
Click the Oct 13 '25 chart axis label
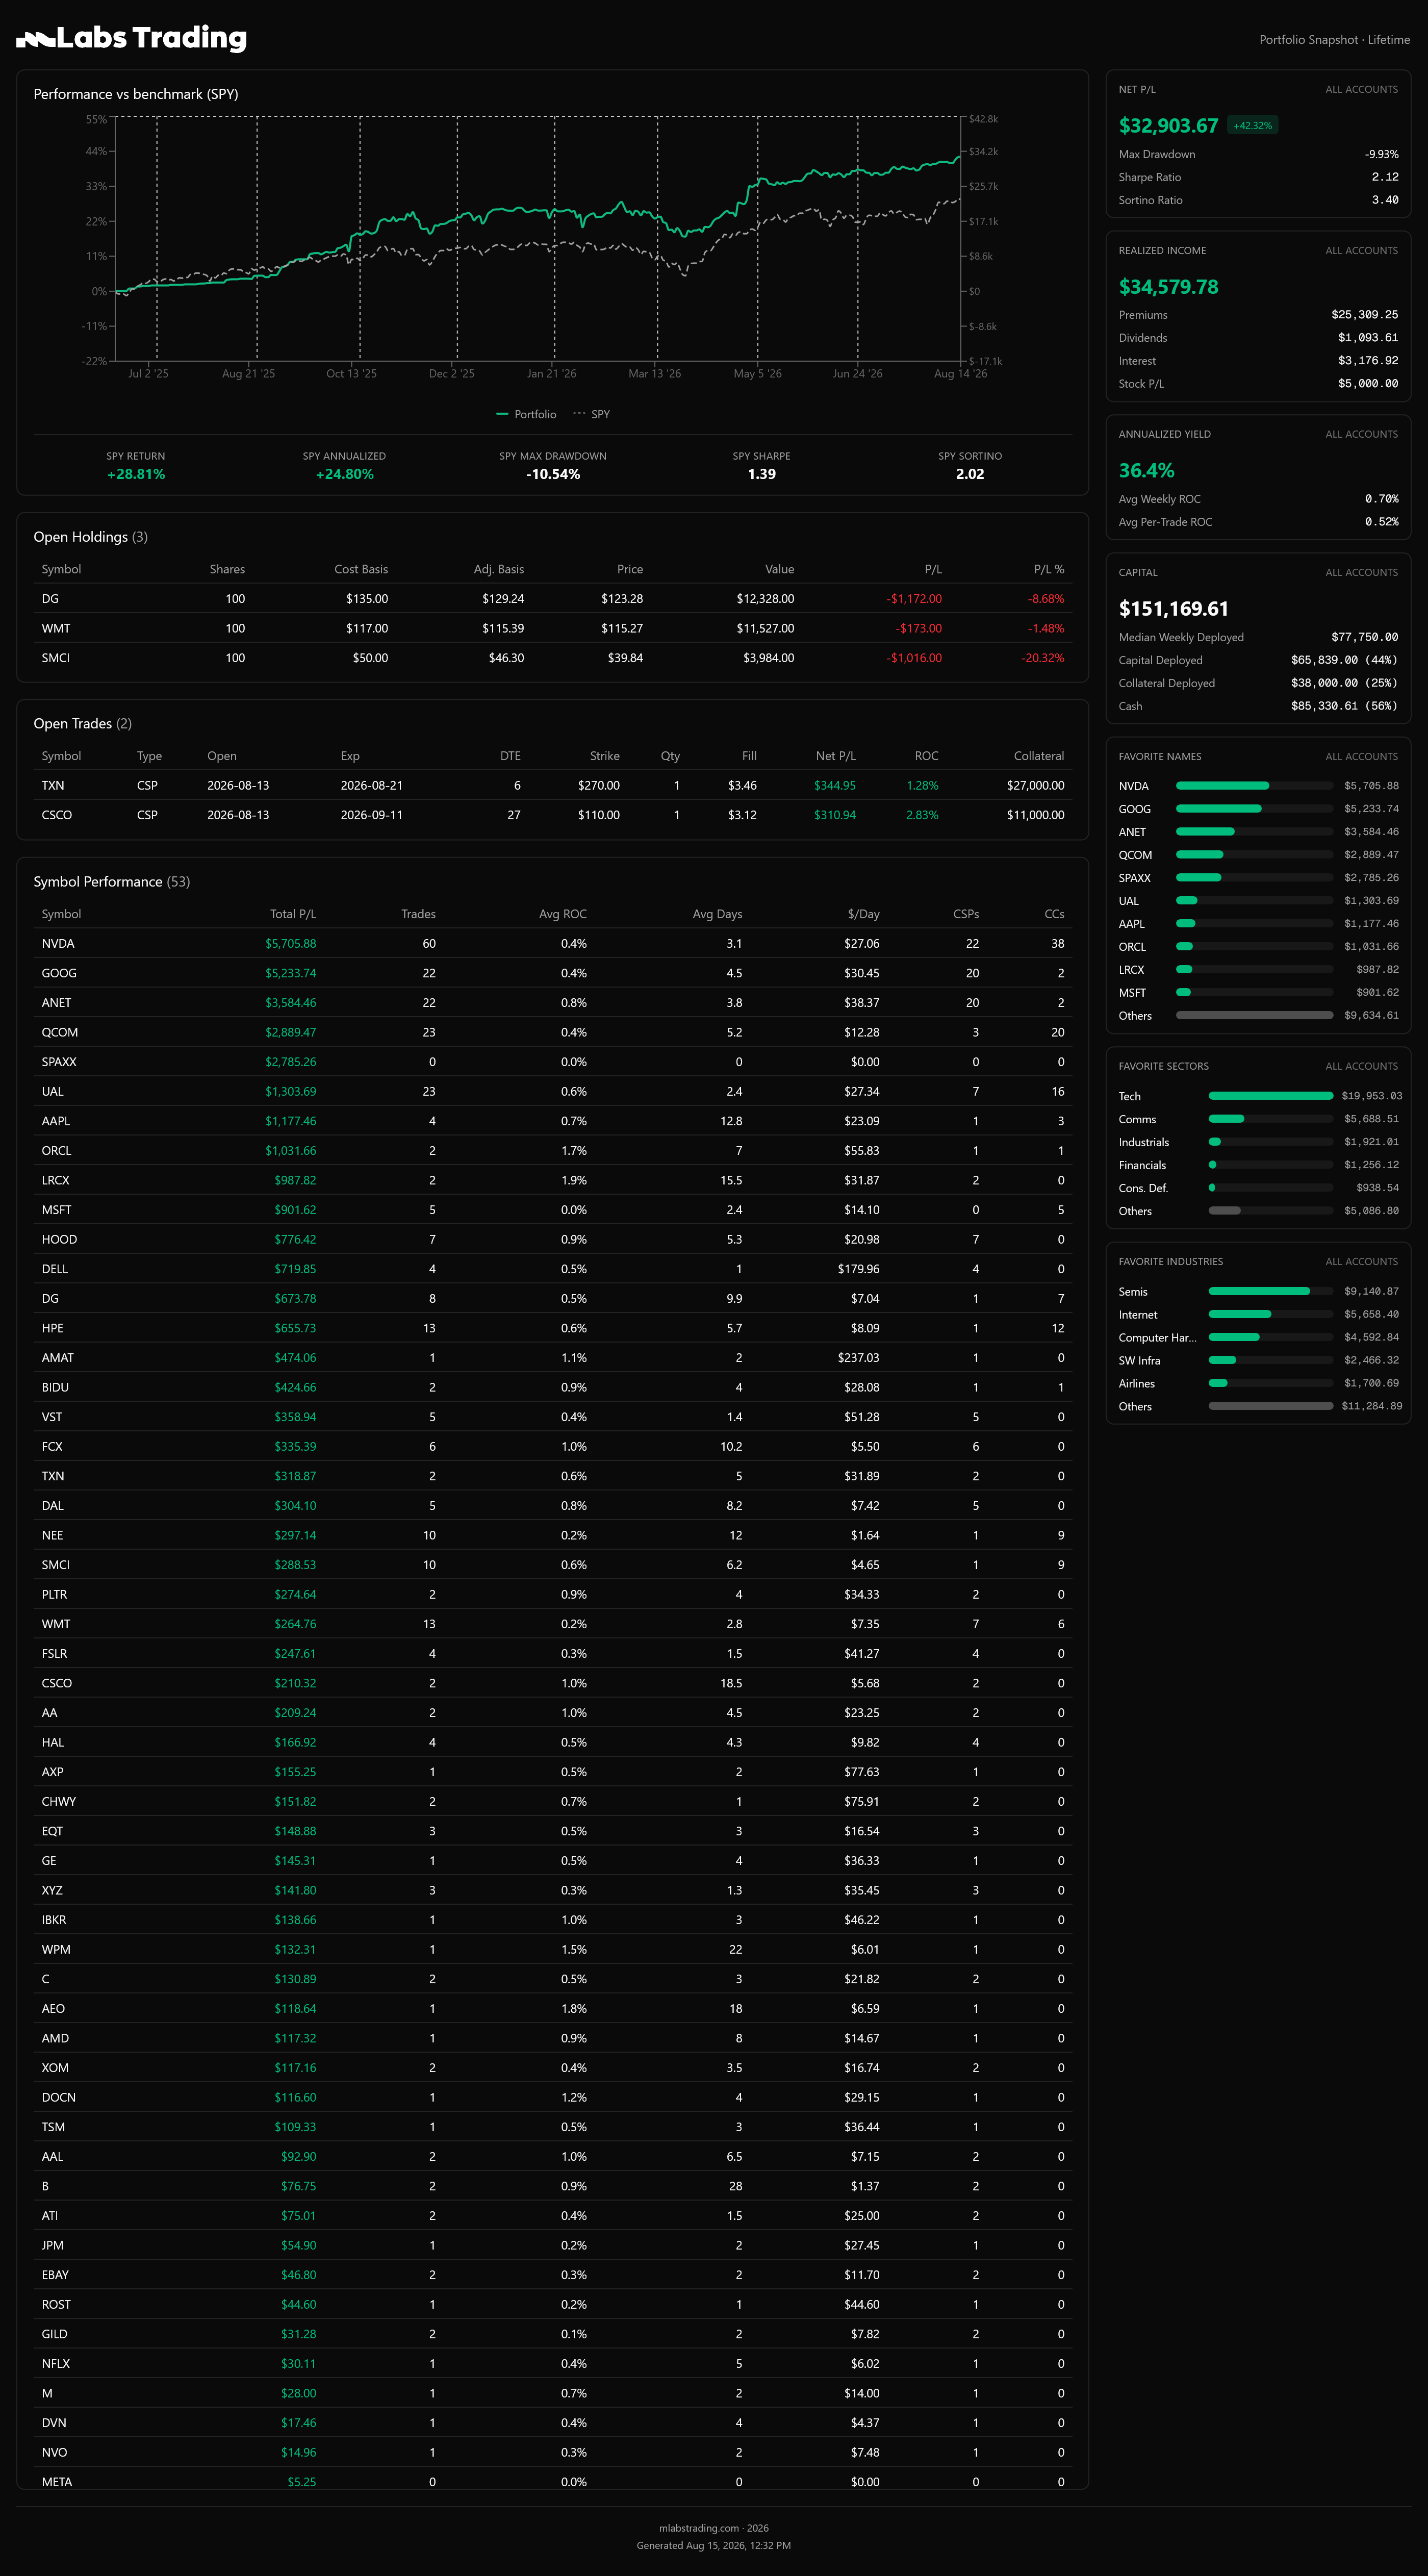click(x=351, y=374)
